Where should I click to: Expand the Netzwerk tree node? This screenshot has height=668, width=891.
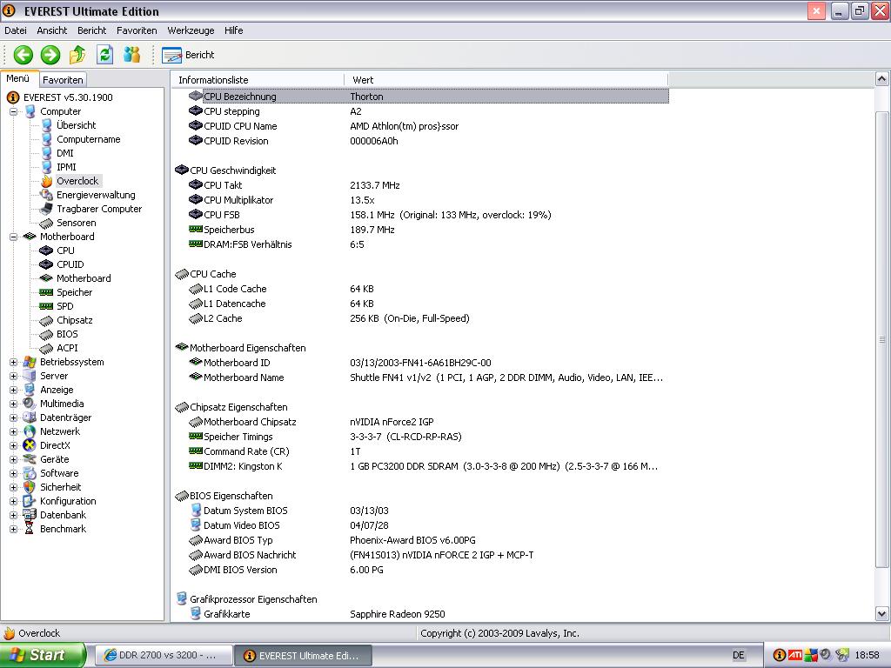tap(14, 431)
